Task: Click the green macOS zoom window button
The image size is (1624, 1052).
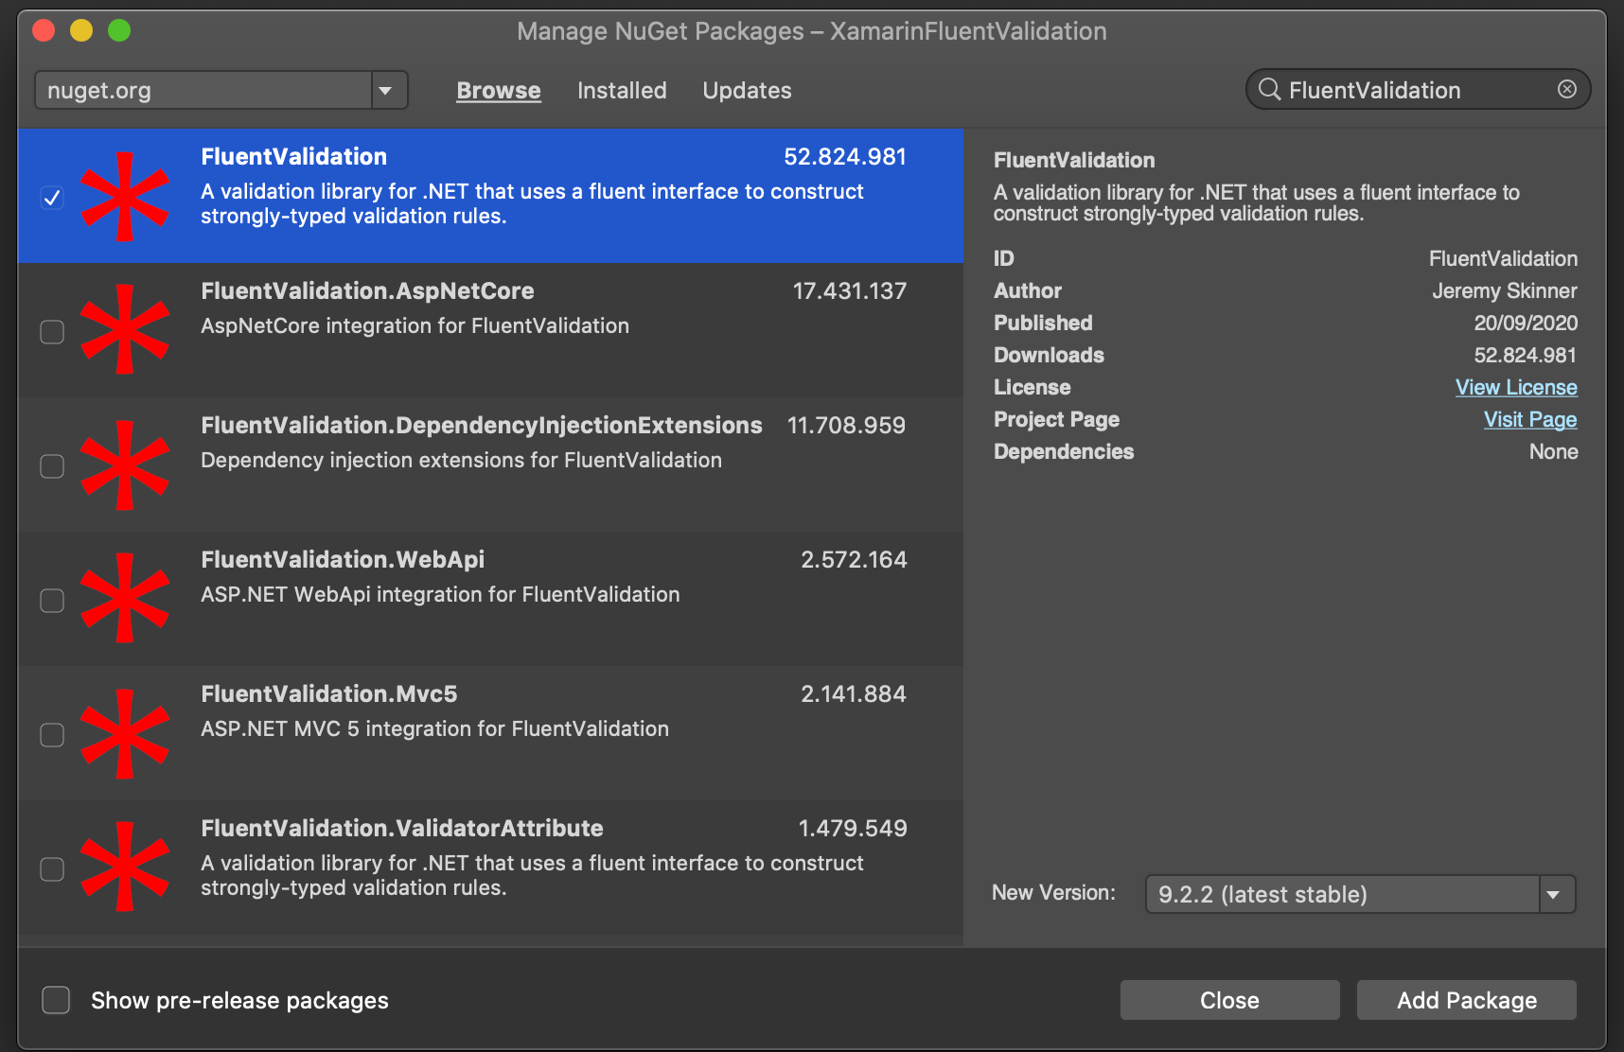Action: [x=119, y=30]
